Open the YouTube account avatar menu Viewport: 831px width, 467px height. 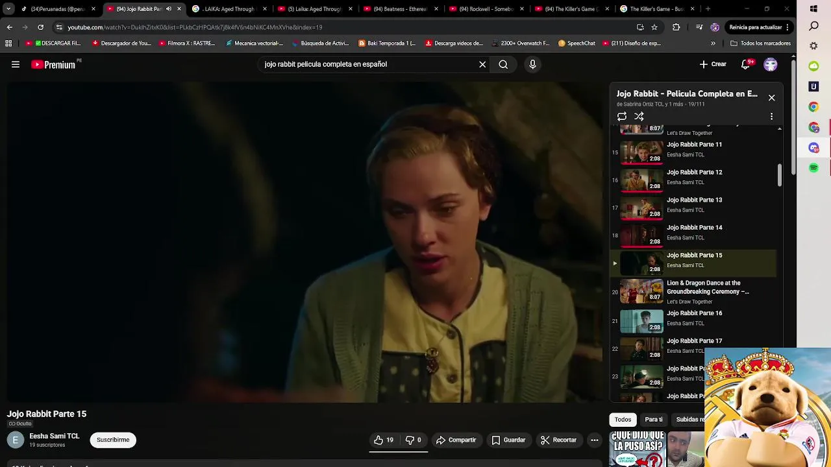pos(771,64)
